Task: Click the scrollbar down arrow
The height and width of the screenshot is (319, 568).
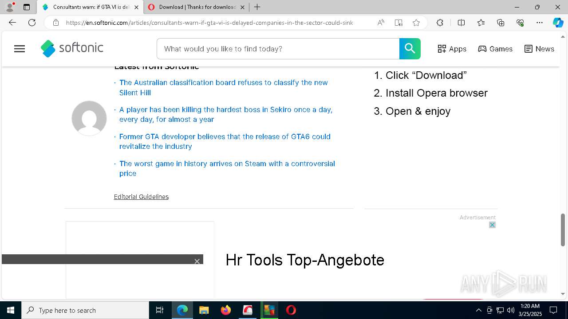Action: coord(563,294)
